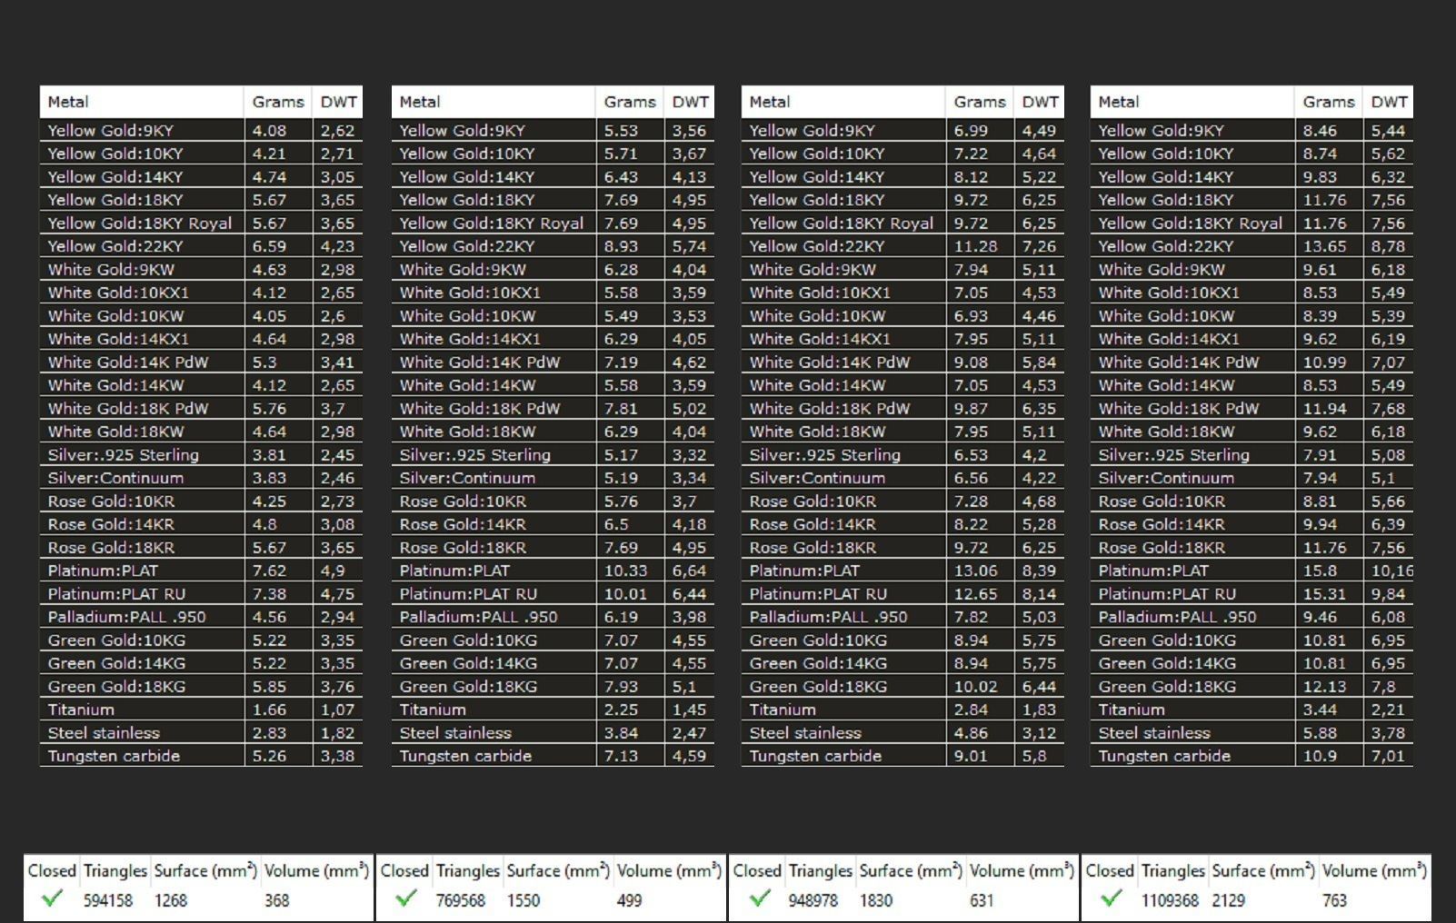
Task: Click the green Closed checkmark beside 1109368 triangles
Action: [1111, 899]
